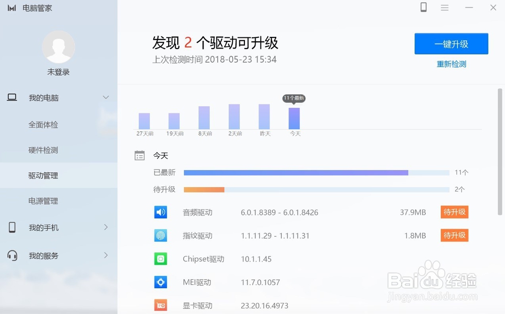Select the Chipset driver icon
505x314 pixels.
pos(161,258)
